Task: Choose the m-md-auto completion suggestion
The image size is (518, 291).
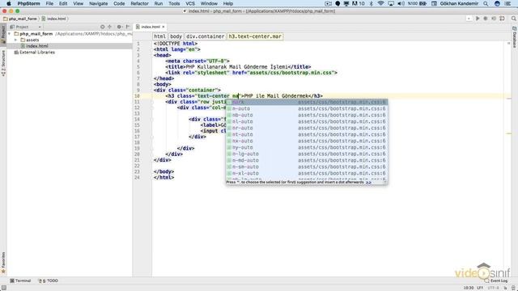Action: 307,160
